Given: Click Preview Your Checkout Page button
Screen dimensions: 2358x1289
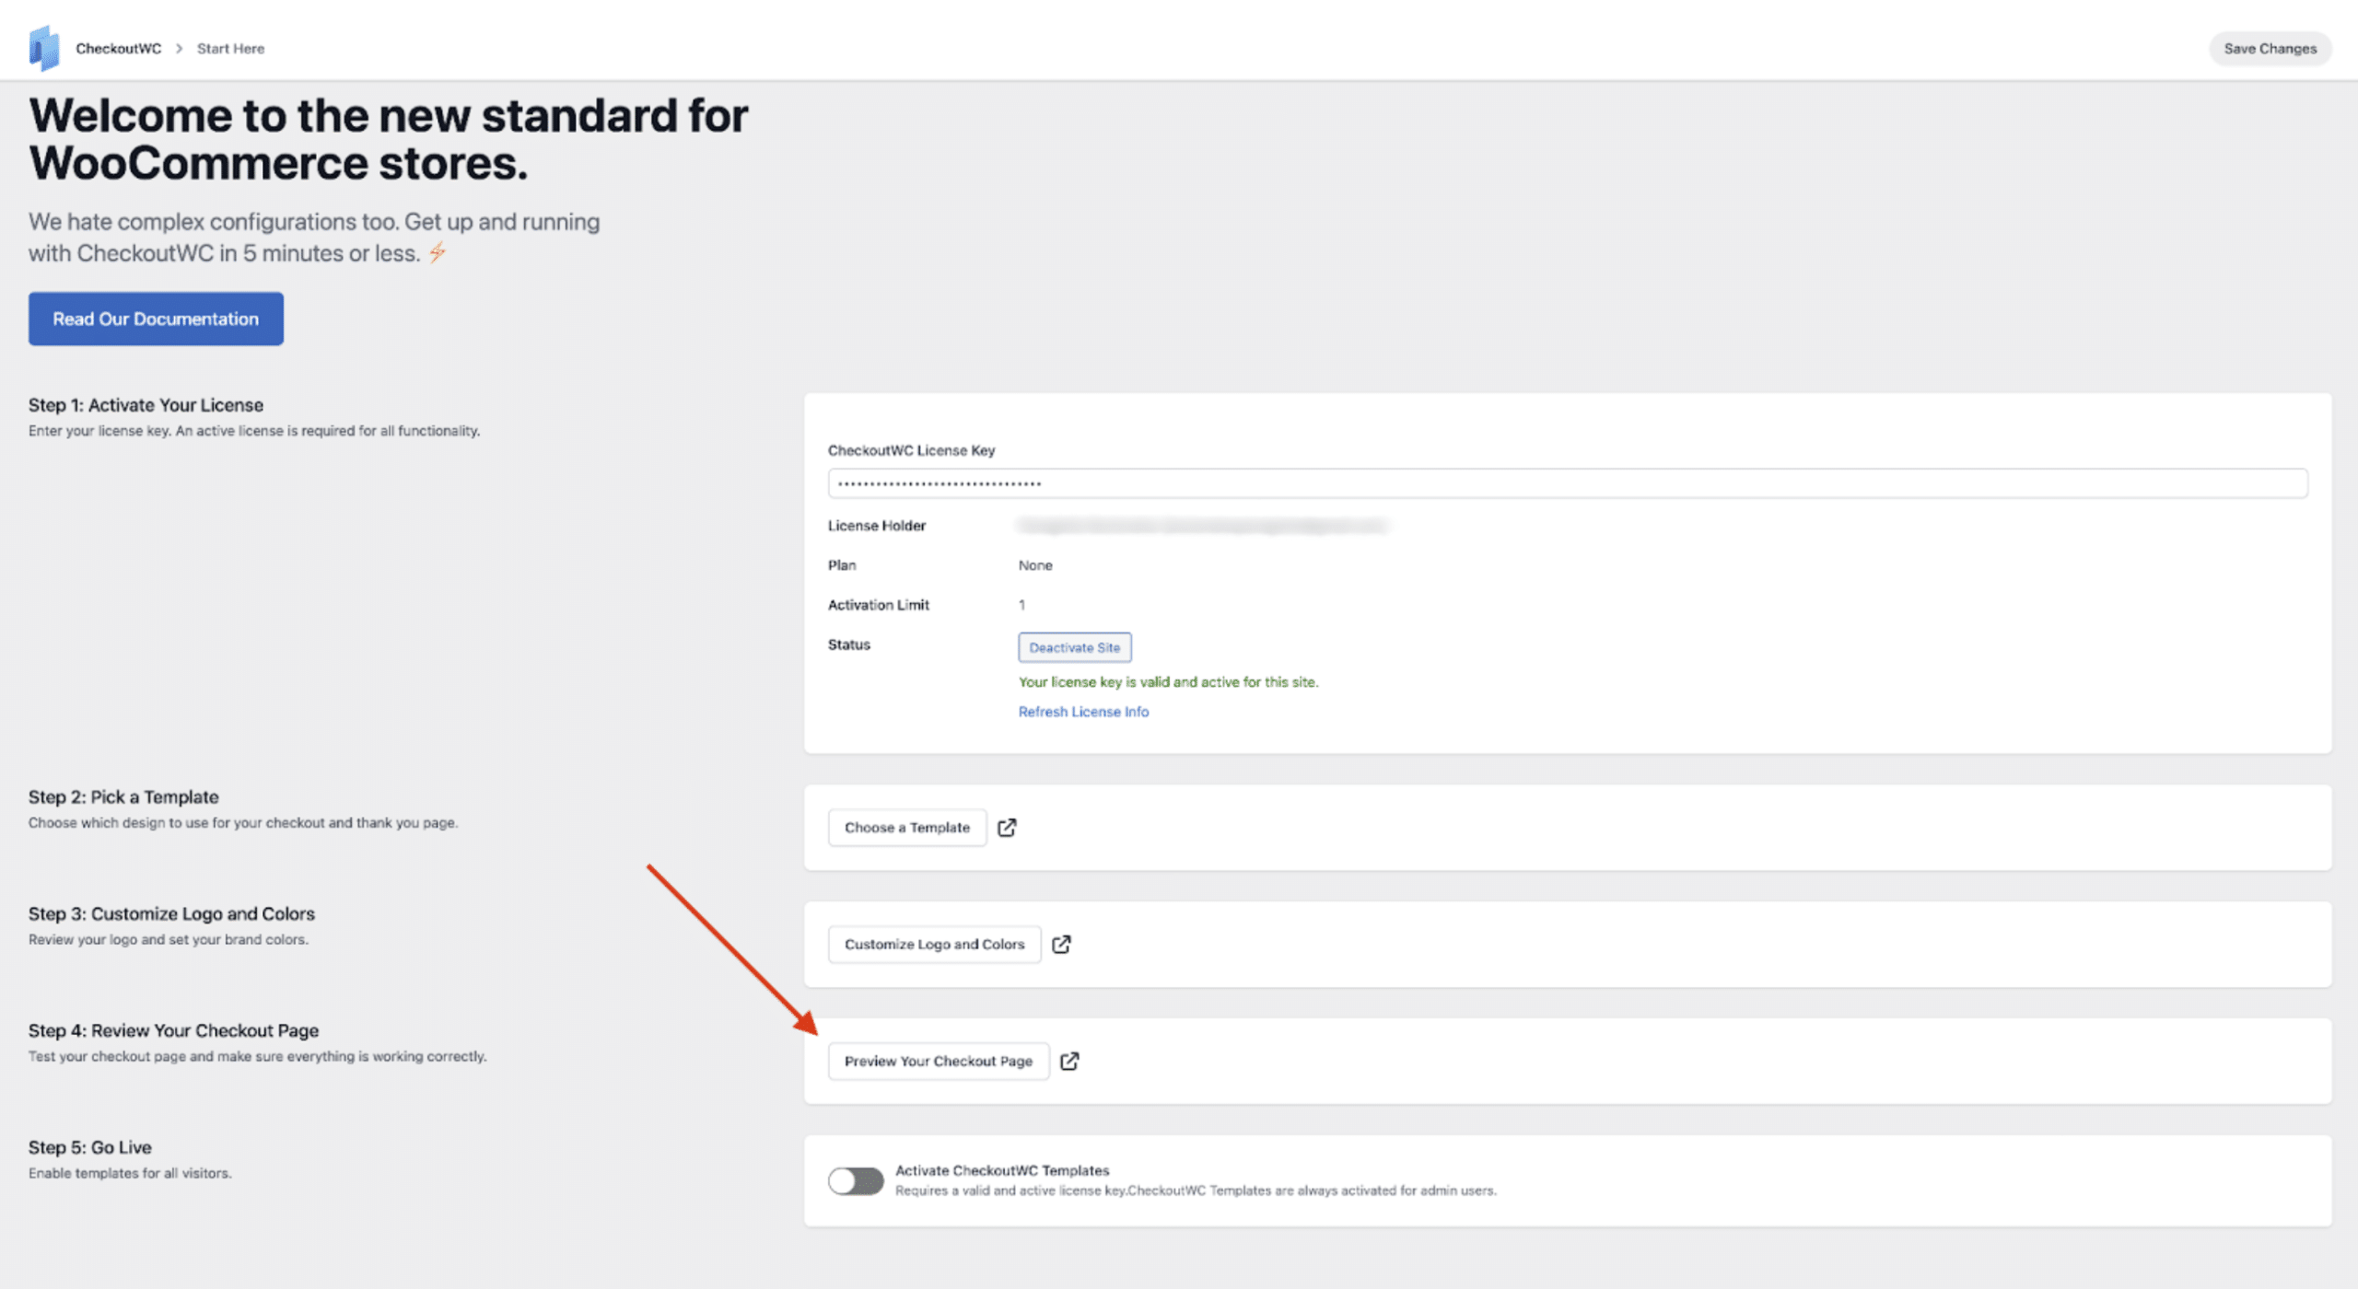Looking at the screenshot, I should (938, 1061).
